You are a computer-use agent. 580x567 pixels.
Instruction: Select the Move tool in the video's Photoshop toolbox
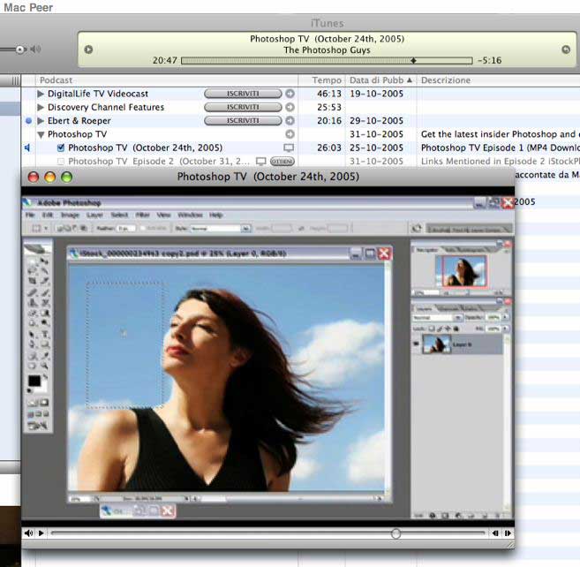tap(44, 261)
